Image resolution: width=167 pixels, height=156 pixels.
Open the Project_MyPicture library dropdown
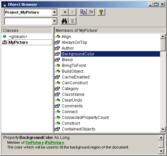[x=55, y=12]
